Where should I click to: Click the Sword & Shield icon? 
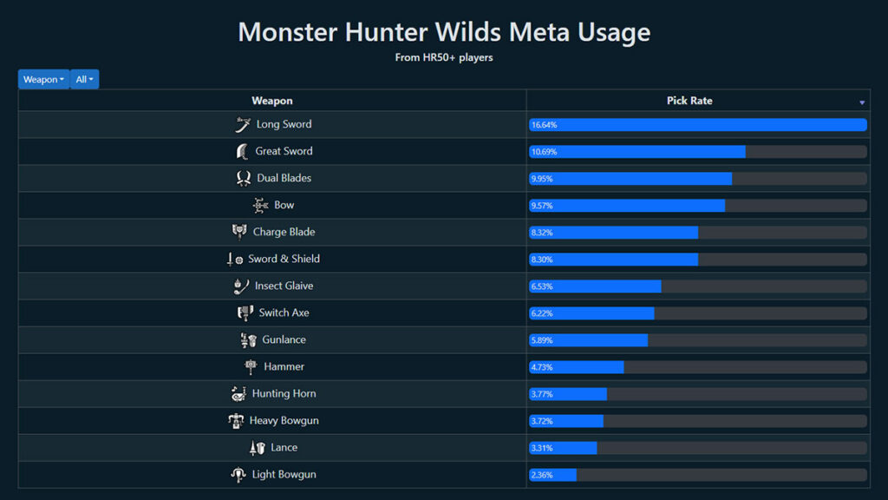[x=235, y=260]
